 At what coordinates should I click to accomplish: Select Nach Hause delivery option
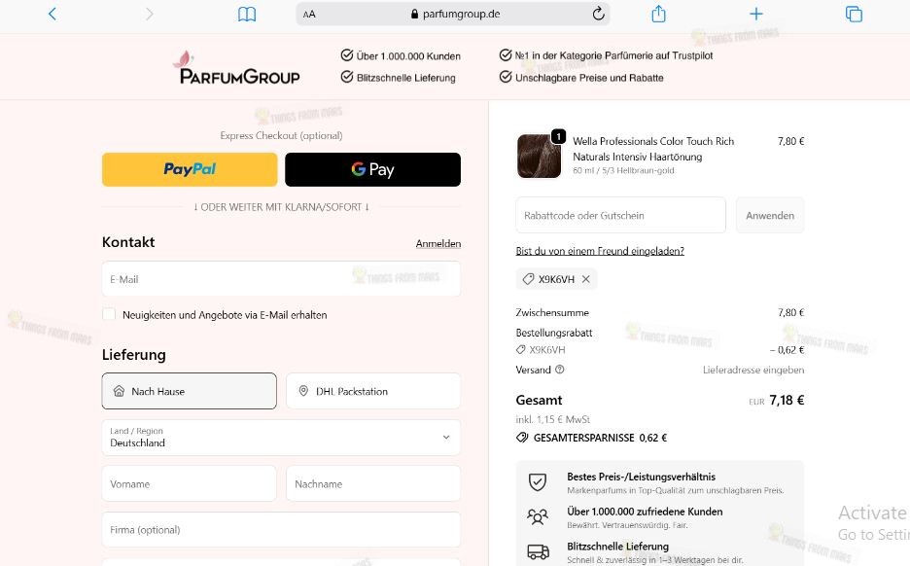point(189,391)
